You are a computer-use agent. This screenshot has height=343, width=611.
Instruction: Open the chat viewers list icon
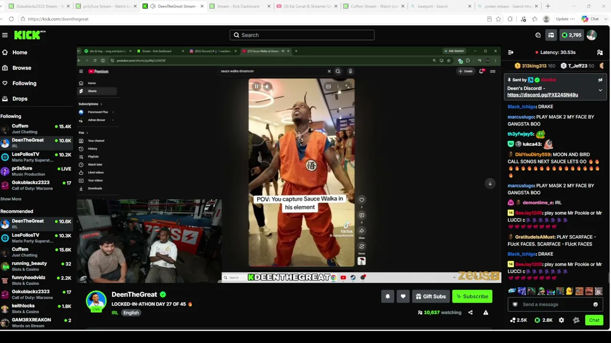[600, 52]
